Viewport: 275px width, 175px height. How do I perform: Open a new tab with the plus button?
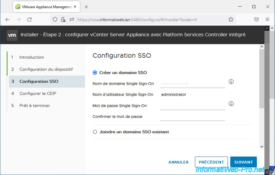click(86, 7)
